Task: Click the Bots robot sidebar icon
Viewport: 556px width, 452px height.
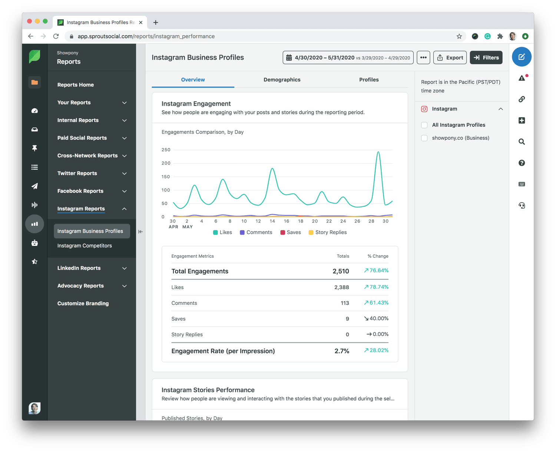Action: (34, 243)
